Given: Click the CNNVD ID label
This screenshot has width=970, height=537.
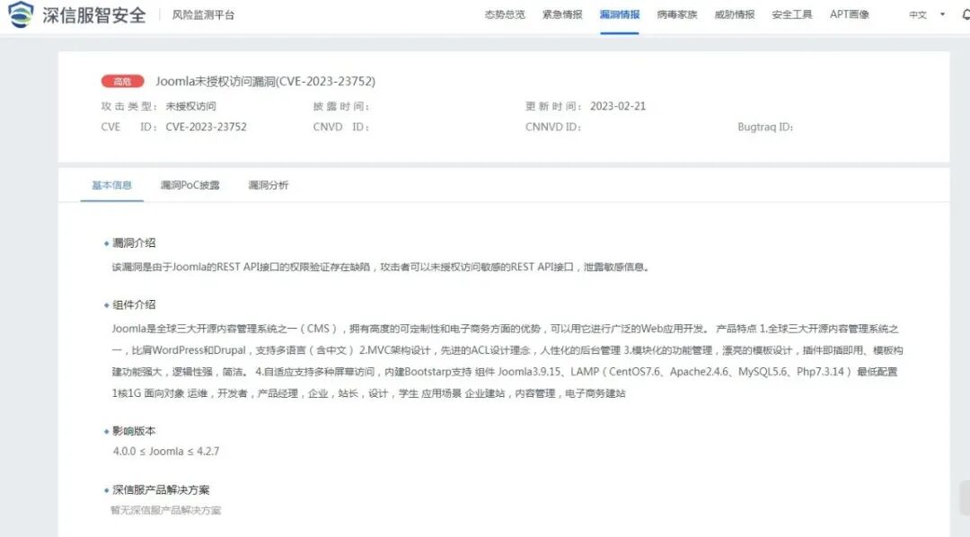Looking at the screenshot, I should 553,127.
